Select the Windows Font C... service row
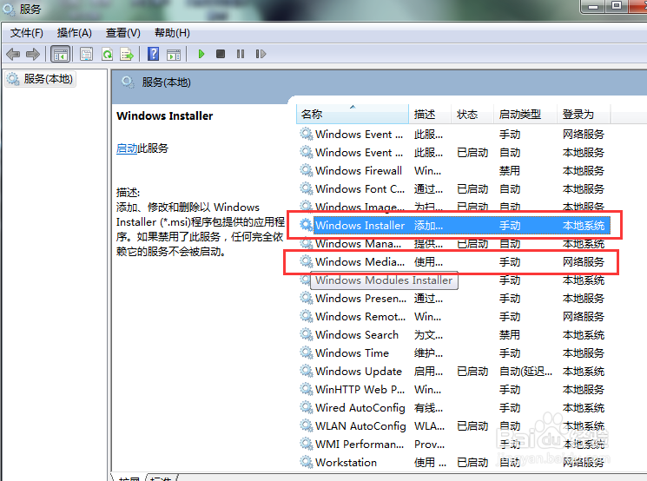 point(453,189)
